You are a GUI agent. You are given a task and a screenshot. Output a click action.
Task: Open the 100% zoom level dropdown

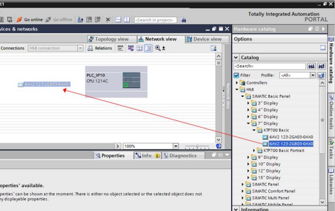(x=175, y=146)
